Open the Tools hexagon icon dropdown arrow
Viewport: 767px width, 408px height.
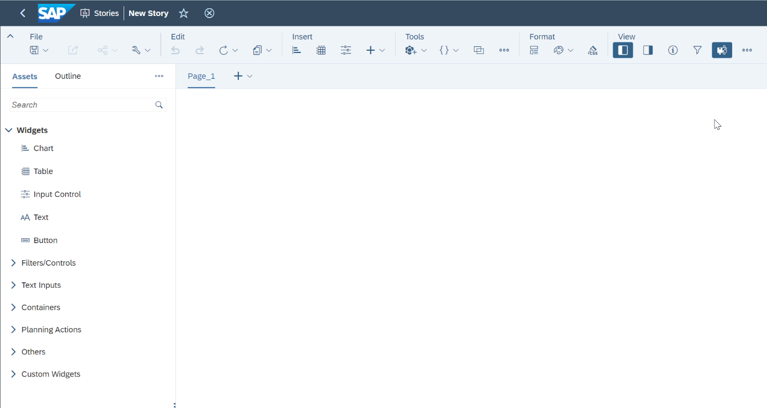coord(424,50)
